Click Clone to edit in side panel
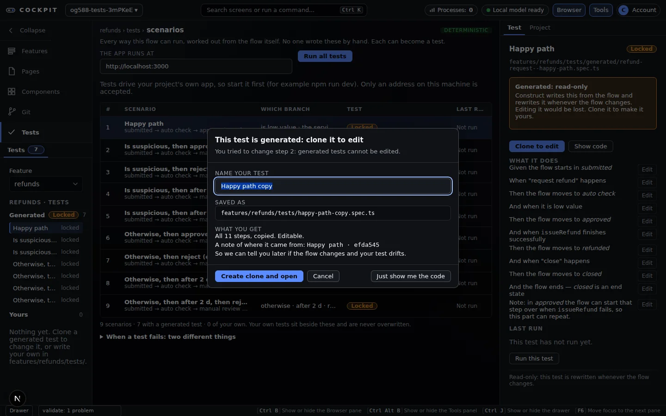 536,147
